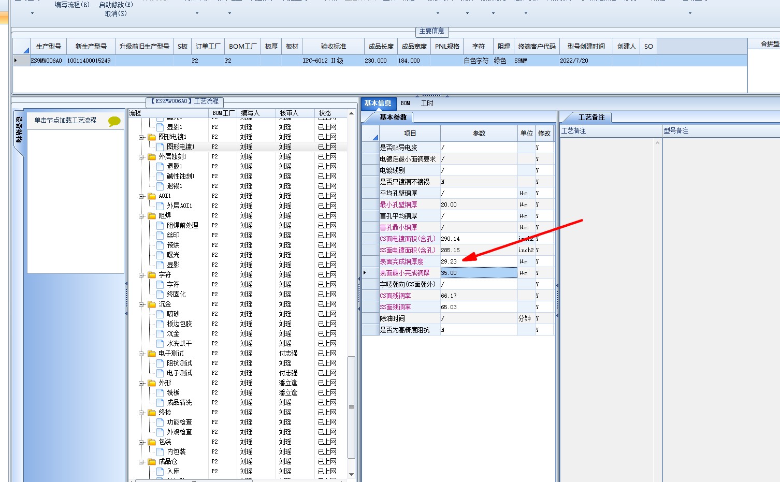Screen dimensions: 780x482
Task: Switch to the 基本信息 tab
Action: click(378, 103)
